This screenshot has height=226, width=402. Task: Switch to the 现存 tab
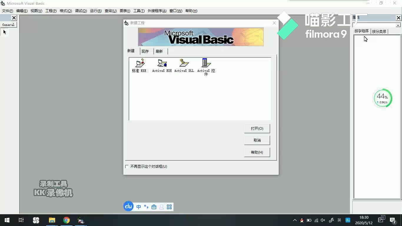point(145,51)
